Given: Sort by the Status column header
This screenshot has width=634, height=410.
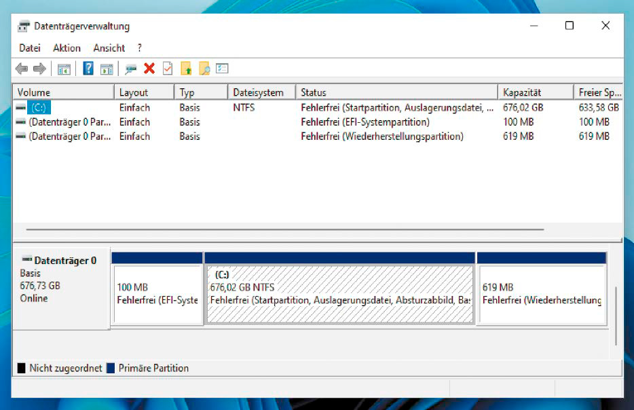Looking at the screenshot, I should tap(396, 92).
